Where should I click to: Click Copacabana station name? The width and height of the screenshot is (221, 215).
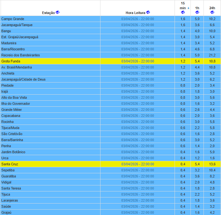click(11, 116)
